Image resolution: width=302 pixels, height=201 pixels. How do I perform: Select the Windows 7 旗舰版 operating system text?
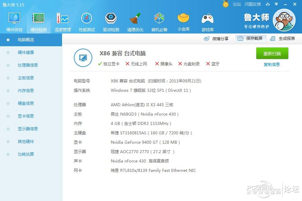tap(151, 90)
